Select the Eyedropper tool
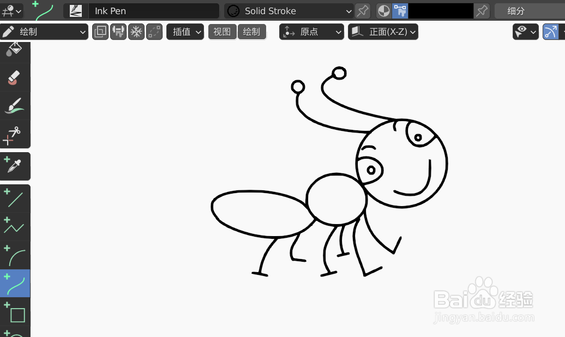Viewport: 565px width, 337px height. coord(15,166)
